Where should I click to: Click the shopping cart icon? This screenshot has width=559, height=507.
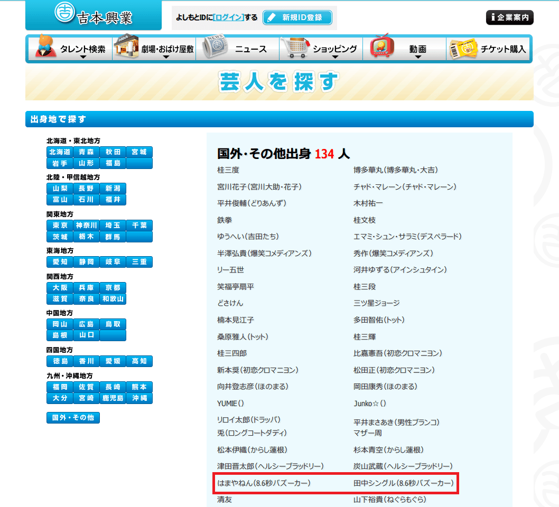point(294,47)
